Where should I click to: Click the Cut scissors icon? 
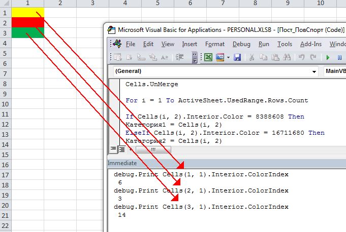click(x=251, y=57)
